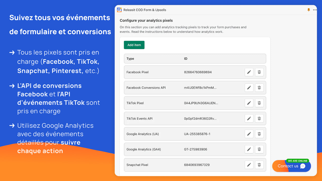Screen dimensions: 322x181
Task: Select the Facebook Pixel ID 82664760669694
Action: (198, 72)
